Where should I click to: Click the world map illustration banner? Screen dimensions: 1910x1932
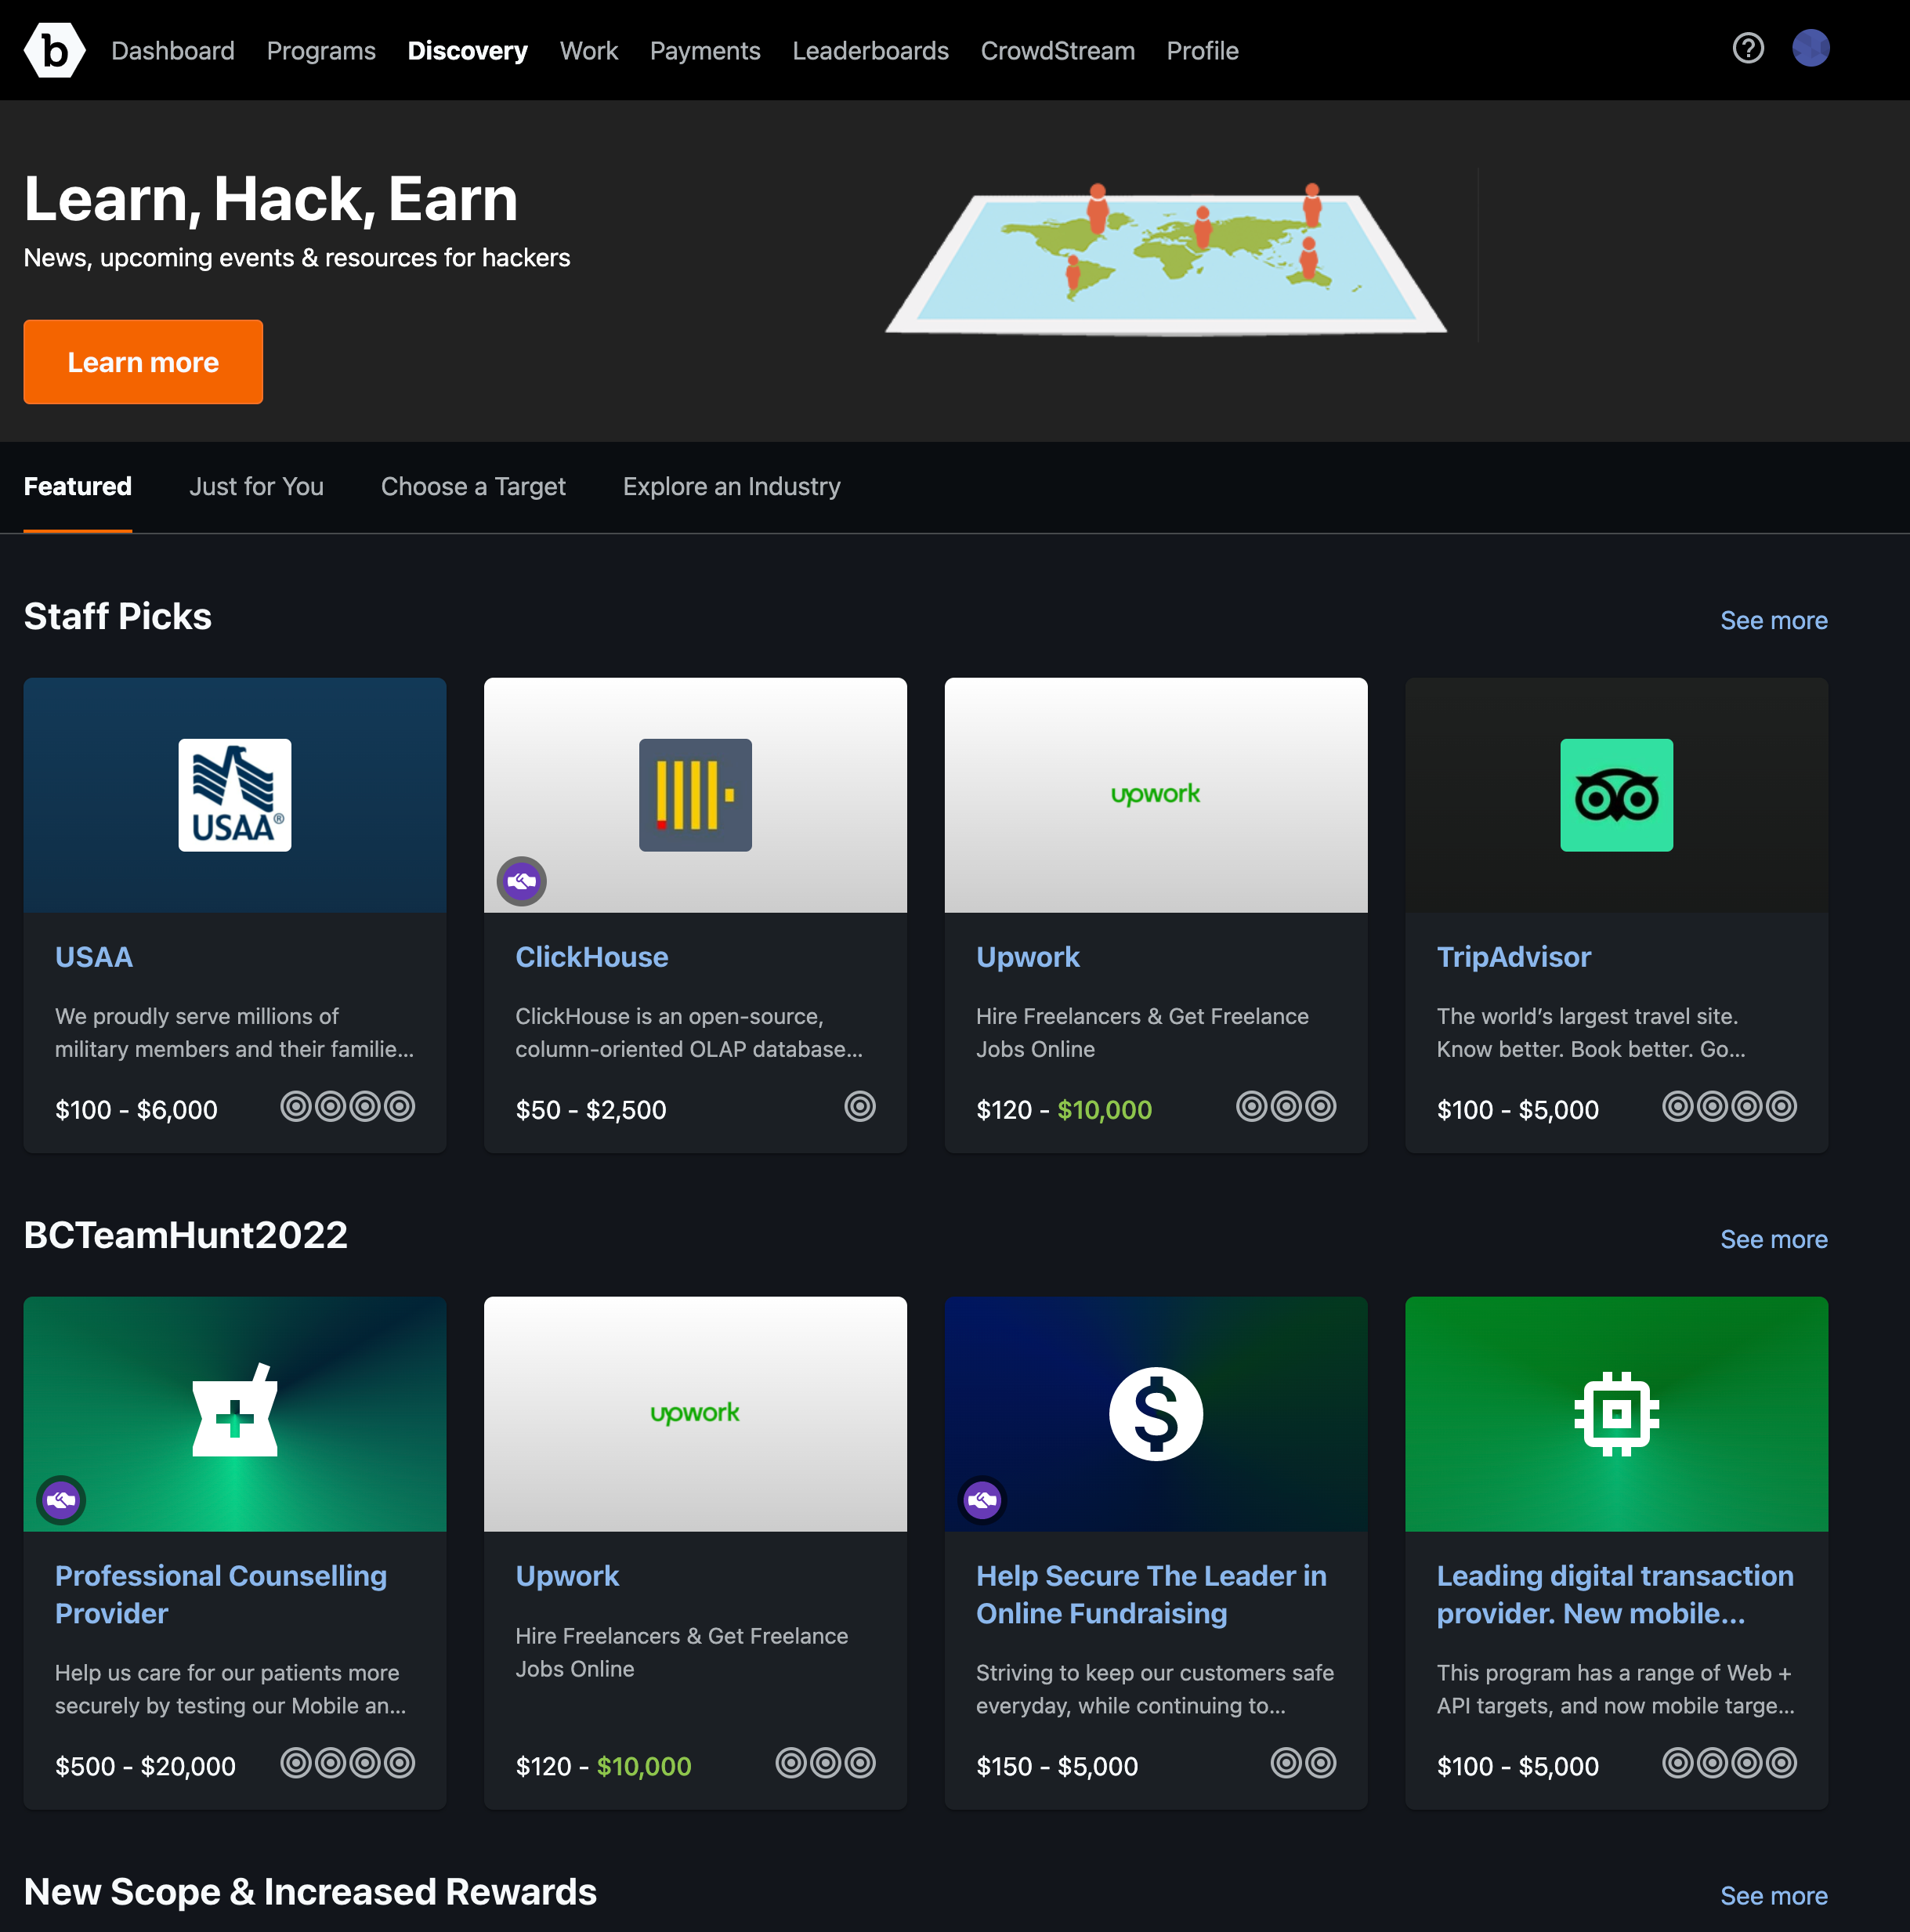coord(1165,260)
